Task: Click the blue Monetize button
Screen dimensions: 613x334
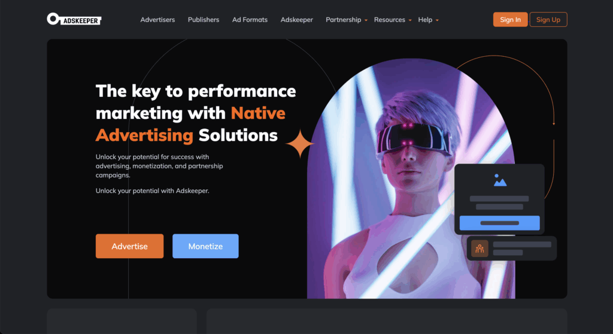Action: click(x=205, y=246)
